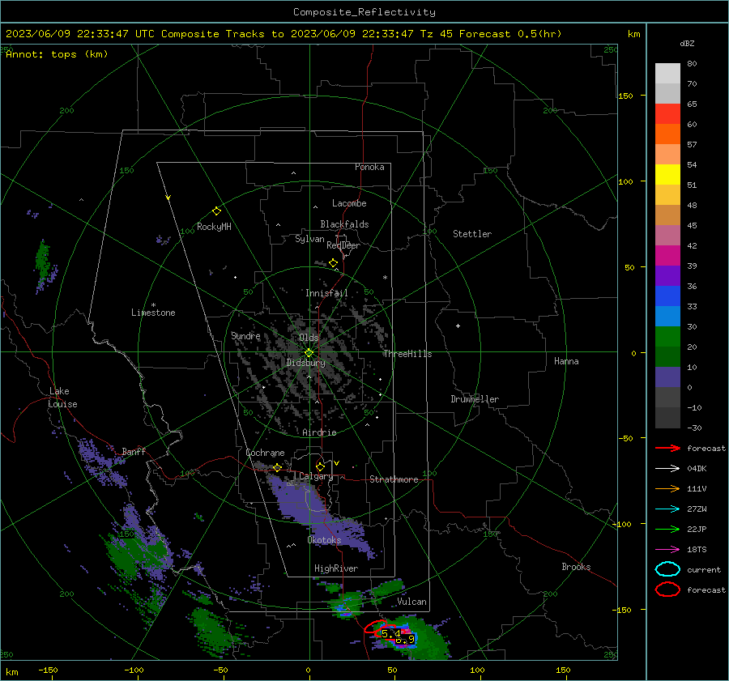Click the dBZ legend heading
The height and width of the screenshot is (681, 729).
(x=687, y=44)
